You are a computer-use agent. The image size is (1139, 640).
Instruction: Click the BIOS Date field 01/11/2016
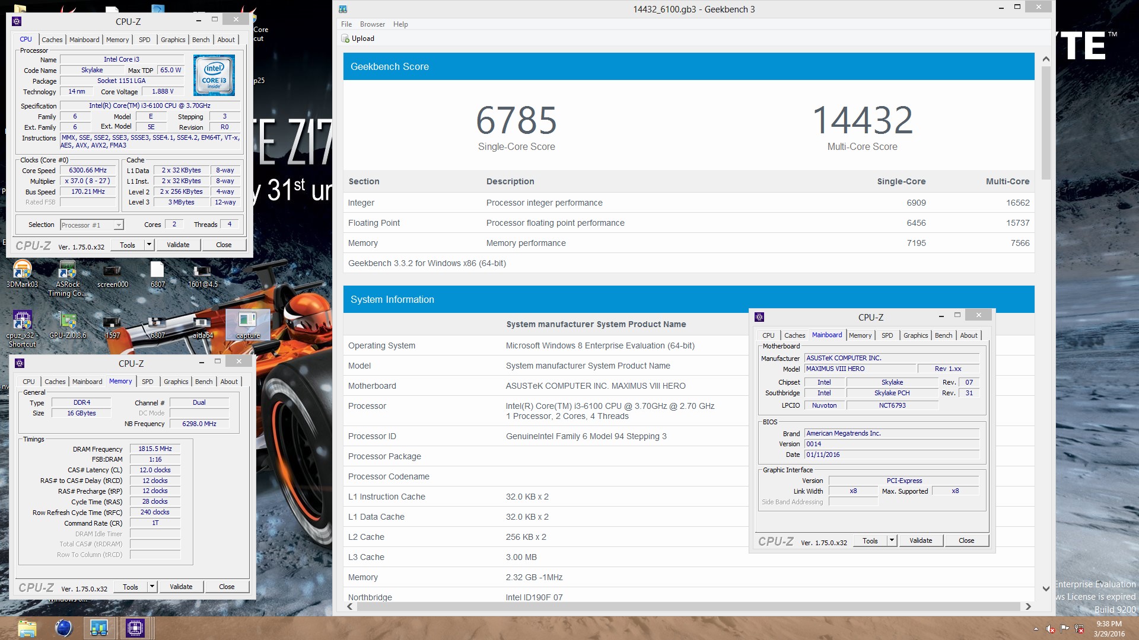(x=892, y=455)
